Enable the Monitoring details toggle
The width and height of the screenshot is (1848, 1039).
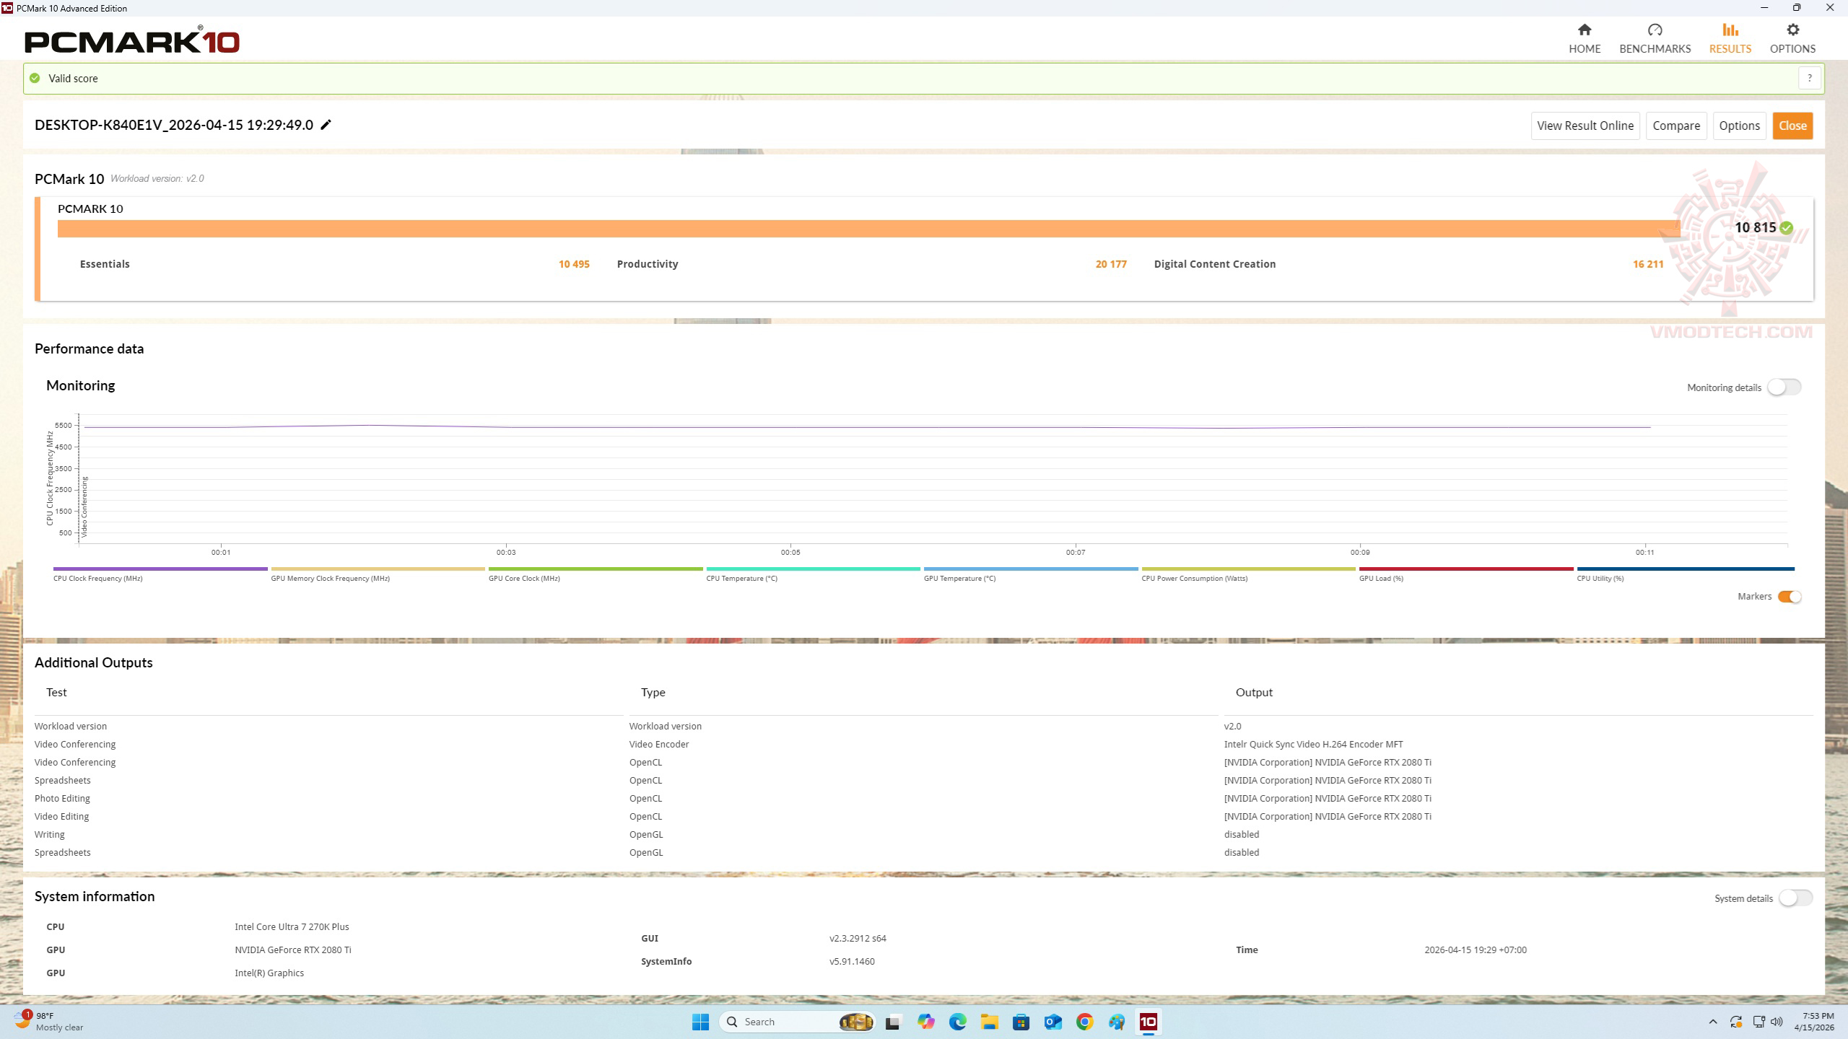[1784, 387]
